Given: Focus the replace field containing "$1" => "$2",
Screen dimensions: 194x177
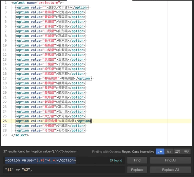Looking at the screenshot, I should click(x=64, y=170).
